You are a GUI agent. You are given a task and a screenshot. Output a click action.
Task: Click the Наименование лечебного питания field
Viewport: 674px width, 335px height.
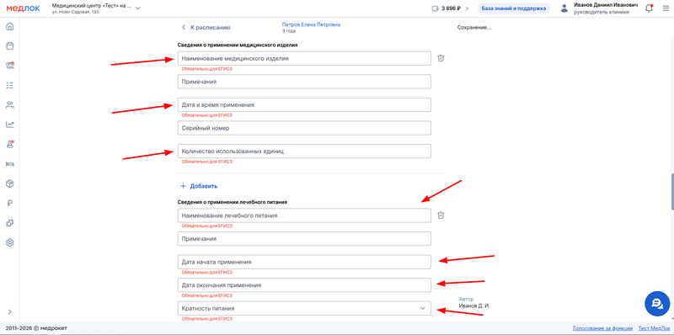pyautogui.click(x=304, y=215)
